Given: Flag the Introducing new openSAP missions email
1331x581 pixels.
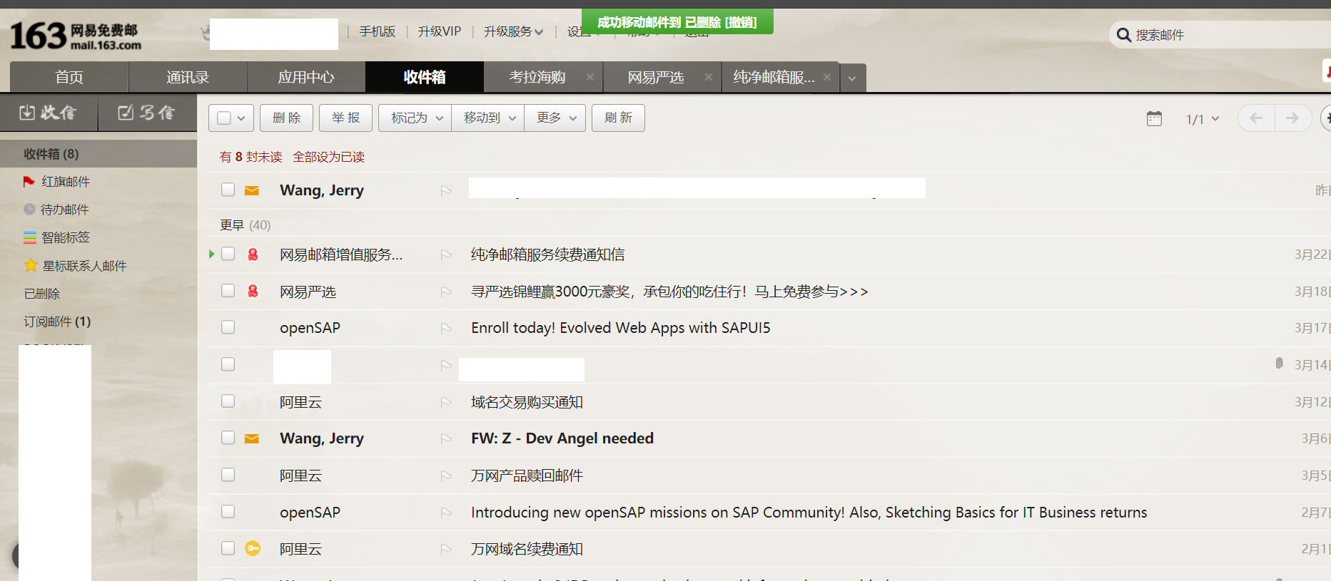Looking at the screenshot, I should click(446, 513).
